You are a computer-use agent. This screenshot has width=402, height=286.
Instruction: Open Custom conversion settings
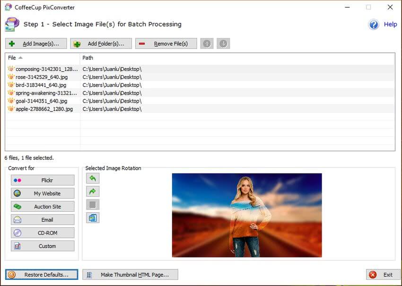tap(43, 246)
